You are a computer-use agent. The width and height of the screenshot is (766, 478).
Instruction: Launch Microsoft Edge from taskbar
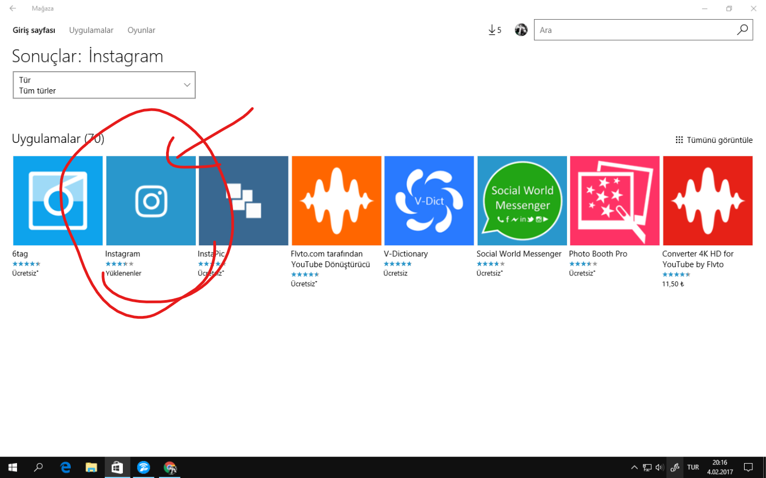tap(65, 467)
